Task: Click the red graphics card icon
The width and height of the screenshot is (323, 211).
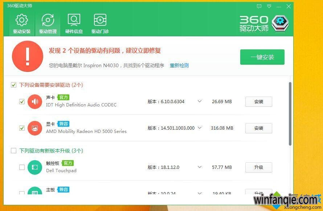Action: coord(35,128)
